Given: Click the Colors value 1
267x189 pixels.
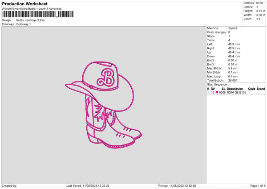Looking at the screenshot, I should coord(257,7).
